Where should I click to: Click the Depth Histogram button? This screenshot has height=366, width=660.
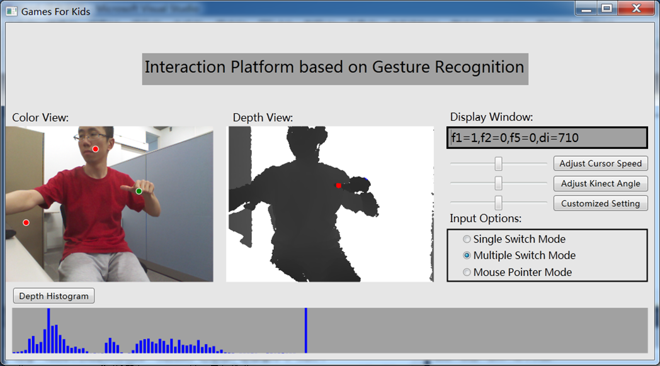click(x=54, y=296)
